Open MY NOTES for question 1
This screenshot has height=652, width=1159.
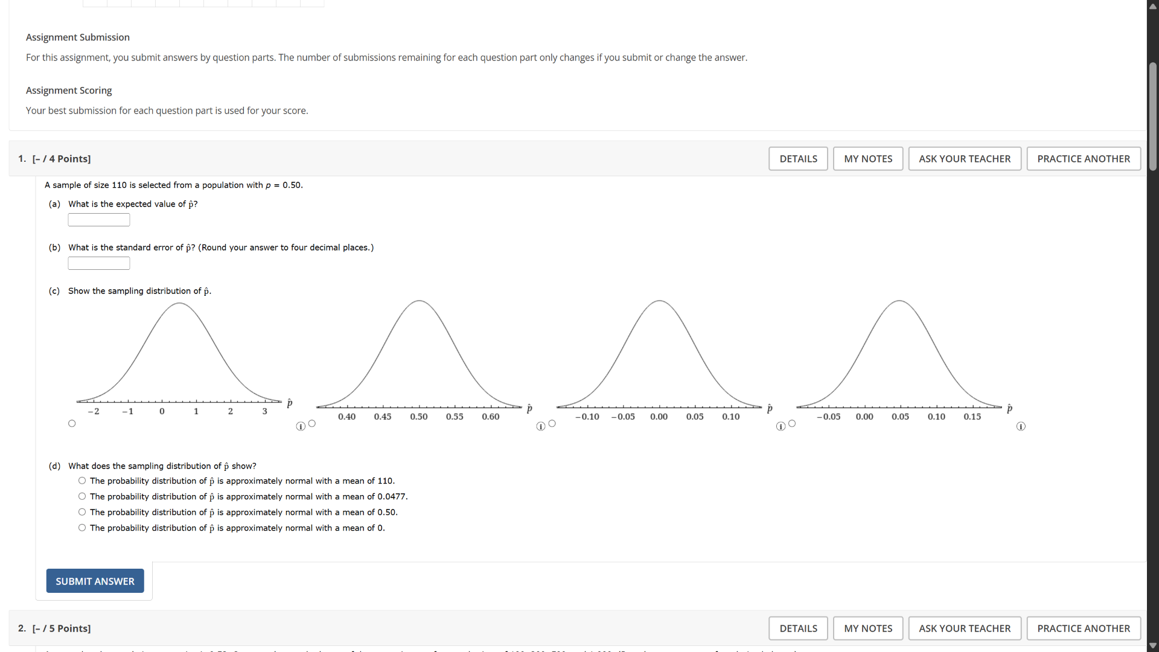(x=867, y=158)
